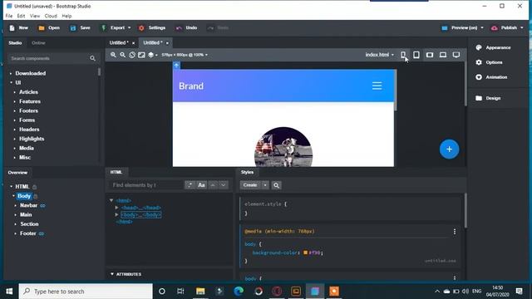Click the zoom out magnifier icon
The image size is (532, 299).
(122, 55)
